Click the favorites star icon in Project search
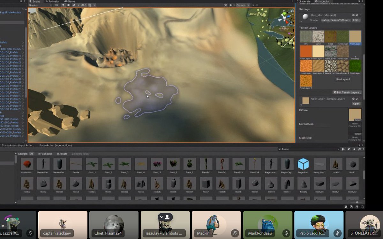383x239 pixels. (355, 149)
